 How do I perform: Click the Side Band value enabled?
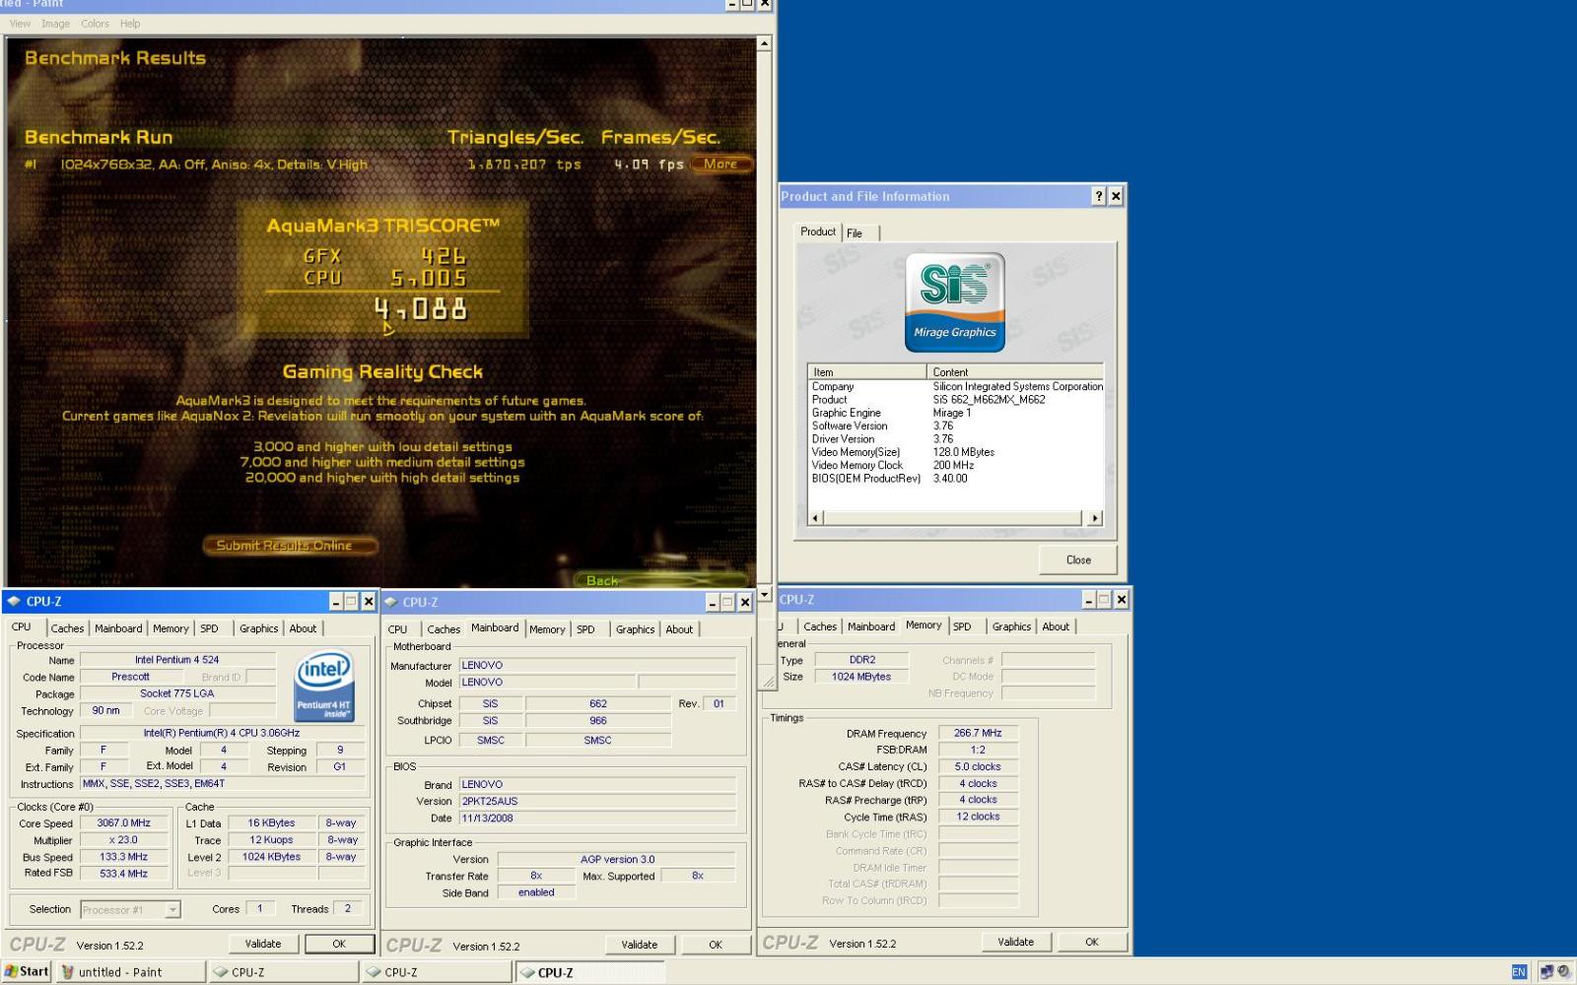(536, 892)
